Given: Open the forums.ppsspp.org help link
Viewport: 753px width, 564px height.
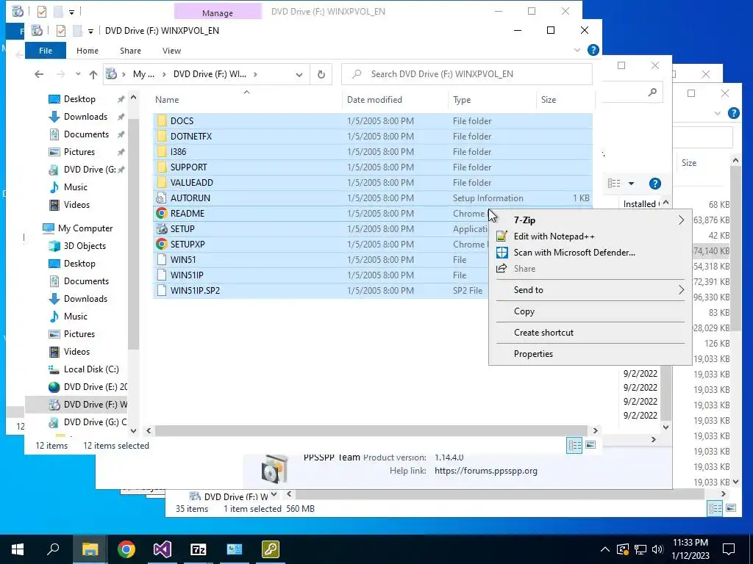Looking at the screenshot, I should pyautogui.click(x=485, y=471).
